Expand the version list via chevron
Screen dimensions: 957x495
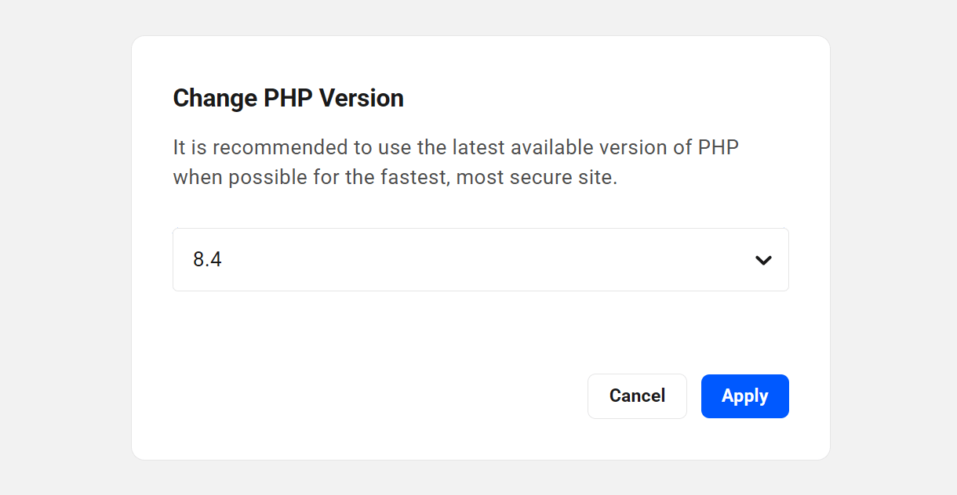(x=762, y=260)
